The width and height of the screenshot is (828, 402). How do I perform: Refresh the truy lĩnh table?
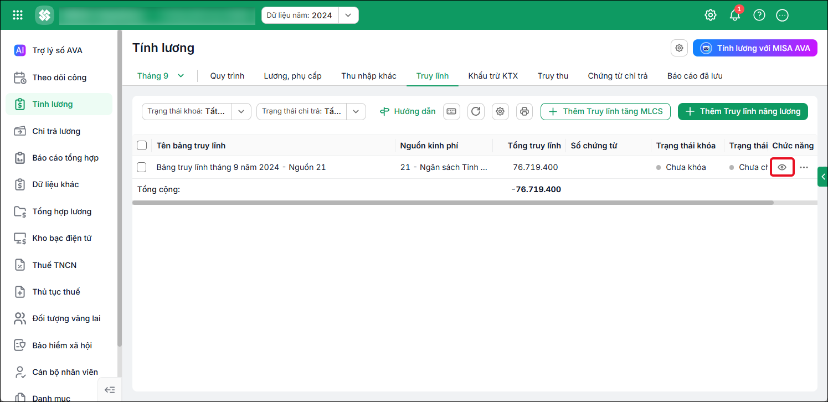[x=476, y=111]
